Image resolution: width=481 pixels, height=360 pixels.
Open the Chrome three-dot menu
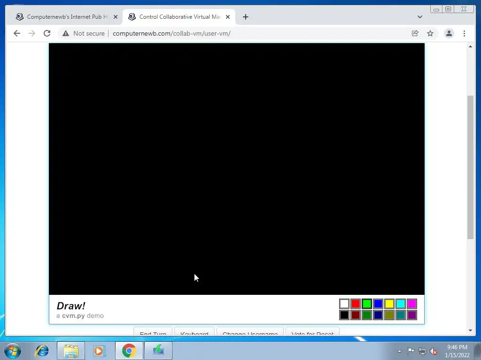tap(464, 33)
